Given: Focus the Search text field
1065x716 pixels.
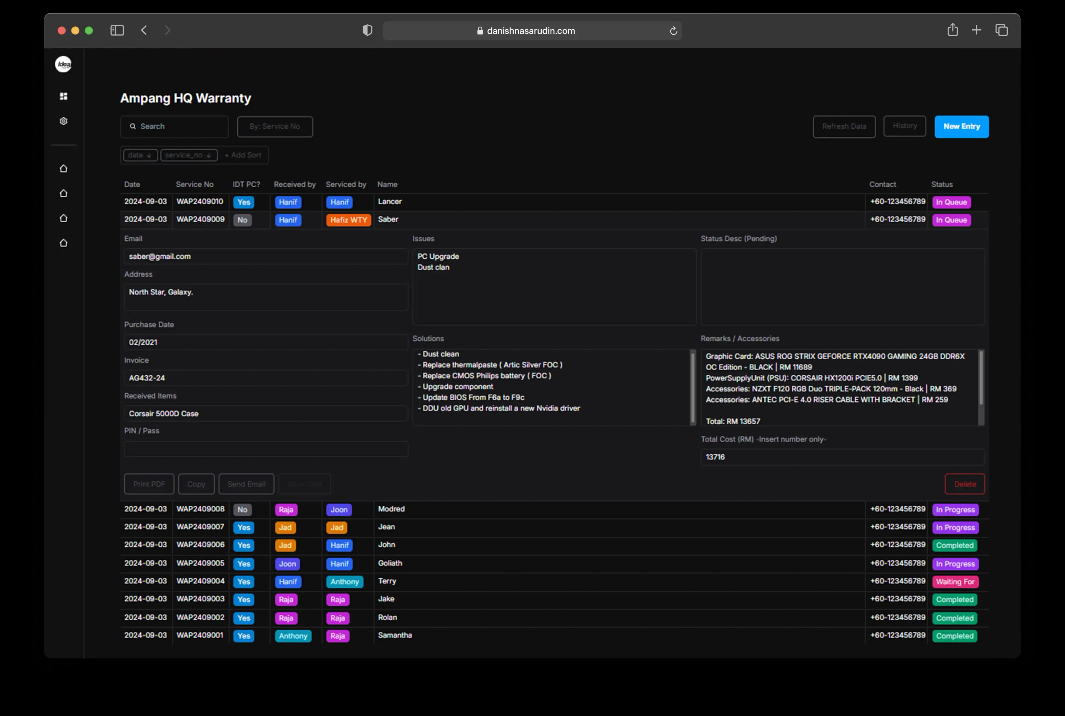Looking at the screenshot, I should tap(174, 126).
